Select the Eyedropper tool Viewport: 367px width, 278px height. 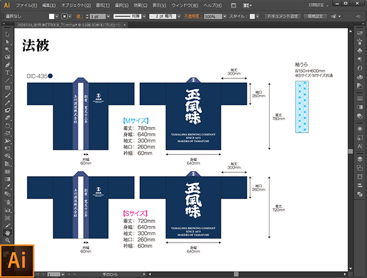pyautogui.click(x=7, y=186)
